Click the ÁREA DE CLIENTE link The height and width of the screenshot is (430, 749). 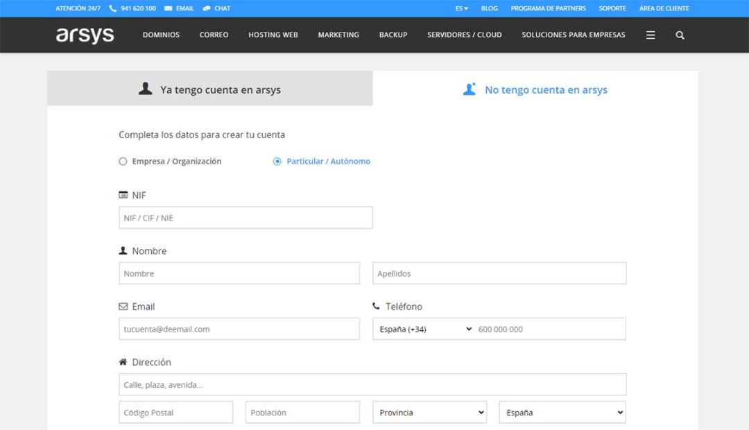tap(662, 8)
